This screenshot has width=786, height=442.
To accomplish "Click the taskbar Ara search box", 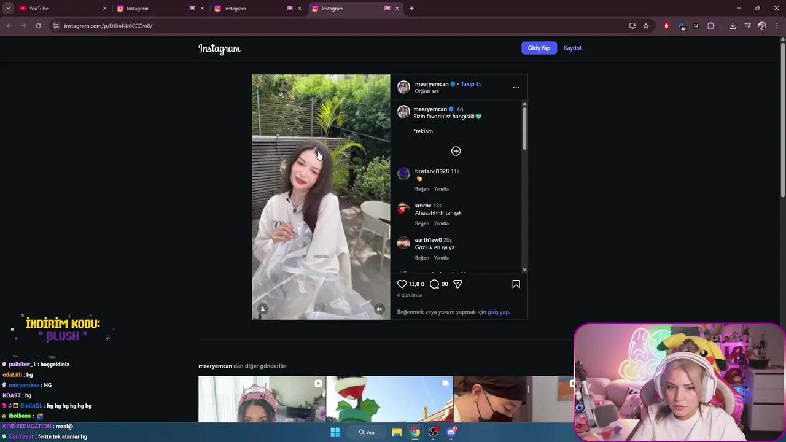I will (x=367, y=432).
